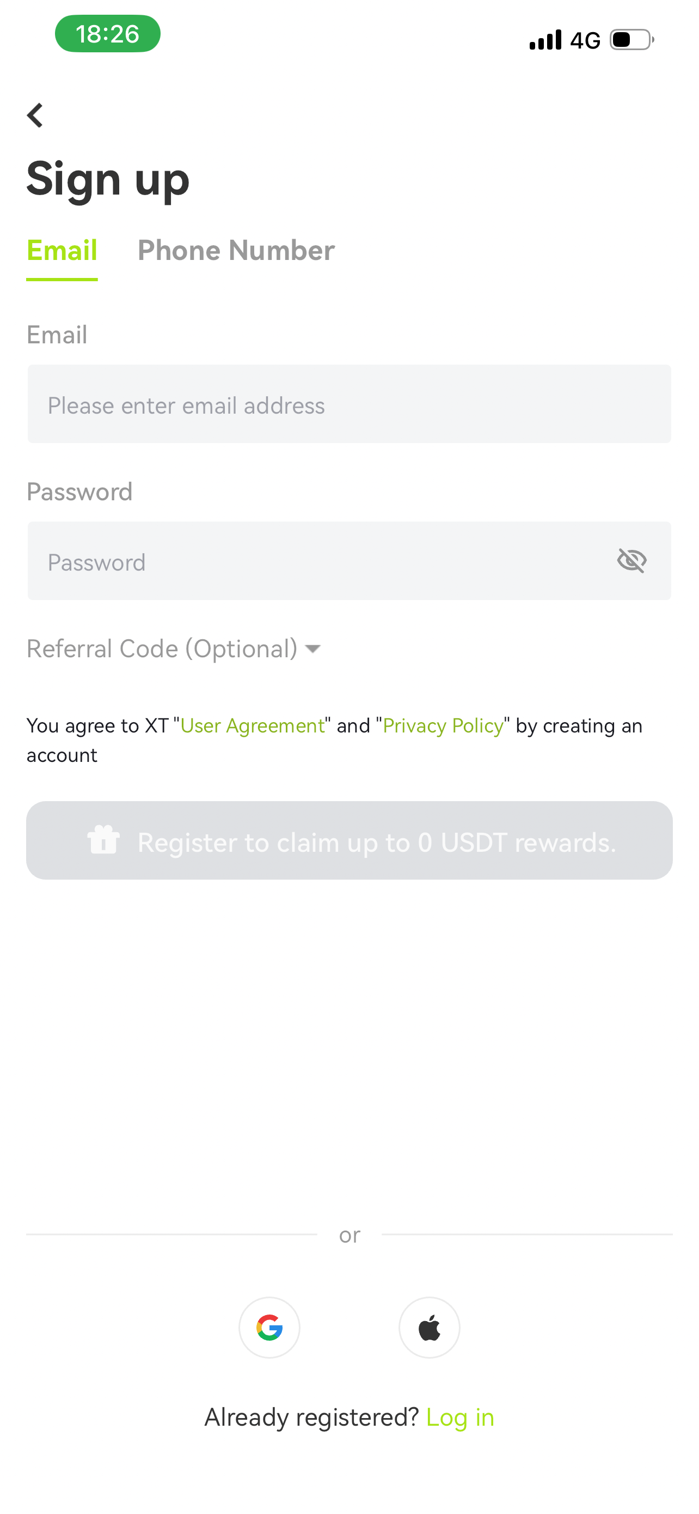Tap the 4G network indicator

point(585,40)
